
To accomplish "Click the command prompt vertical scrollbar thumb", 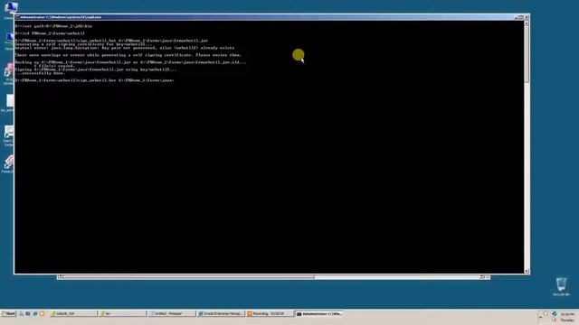I will (x=527, y=54).
